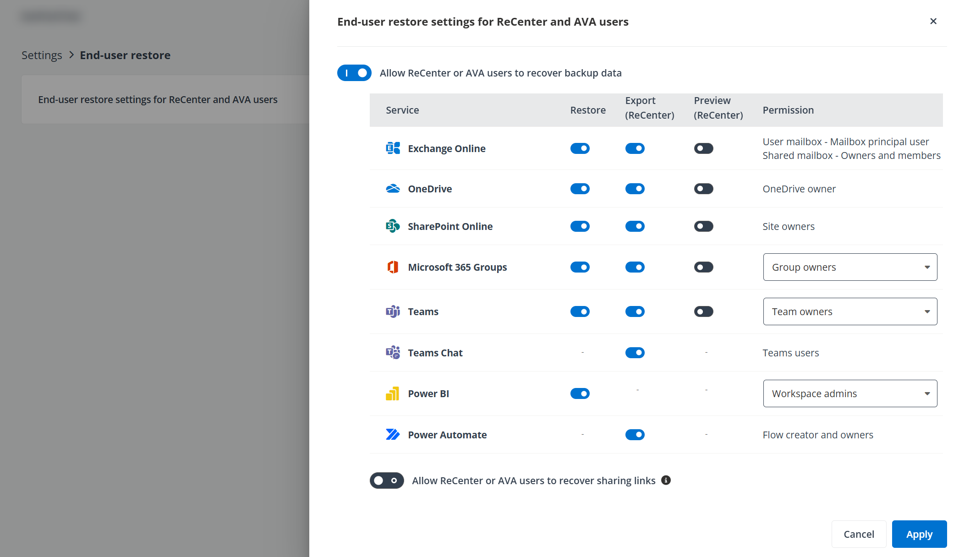Click the Exchange Online service icon
Image resolution: width=959 pixels, height=557 pixels.
[x=392, y=148]
